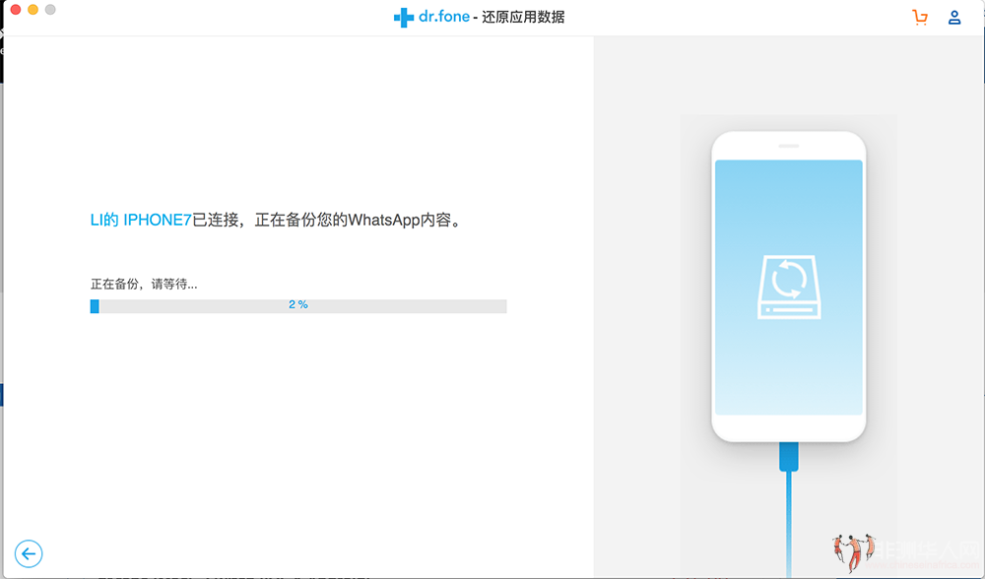Click the '正在备份，请等待...' status text
The image size is (985, 579).
(x=144, y=285)
